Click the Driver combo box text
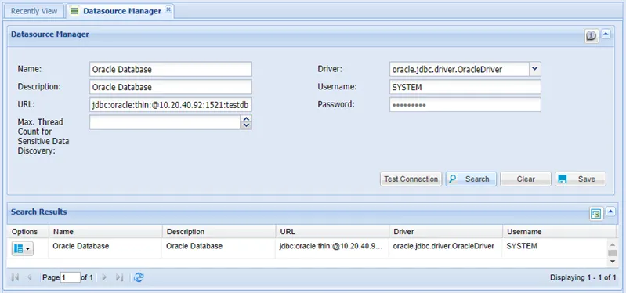The height and width of the screenshot is (293, 626). pos(460,69)
